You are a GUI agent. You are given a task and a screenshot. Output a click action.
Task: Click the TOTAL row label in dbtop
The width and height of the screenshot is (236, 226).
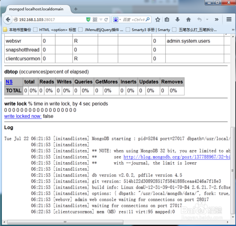point(14,91)
